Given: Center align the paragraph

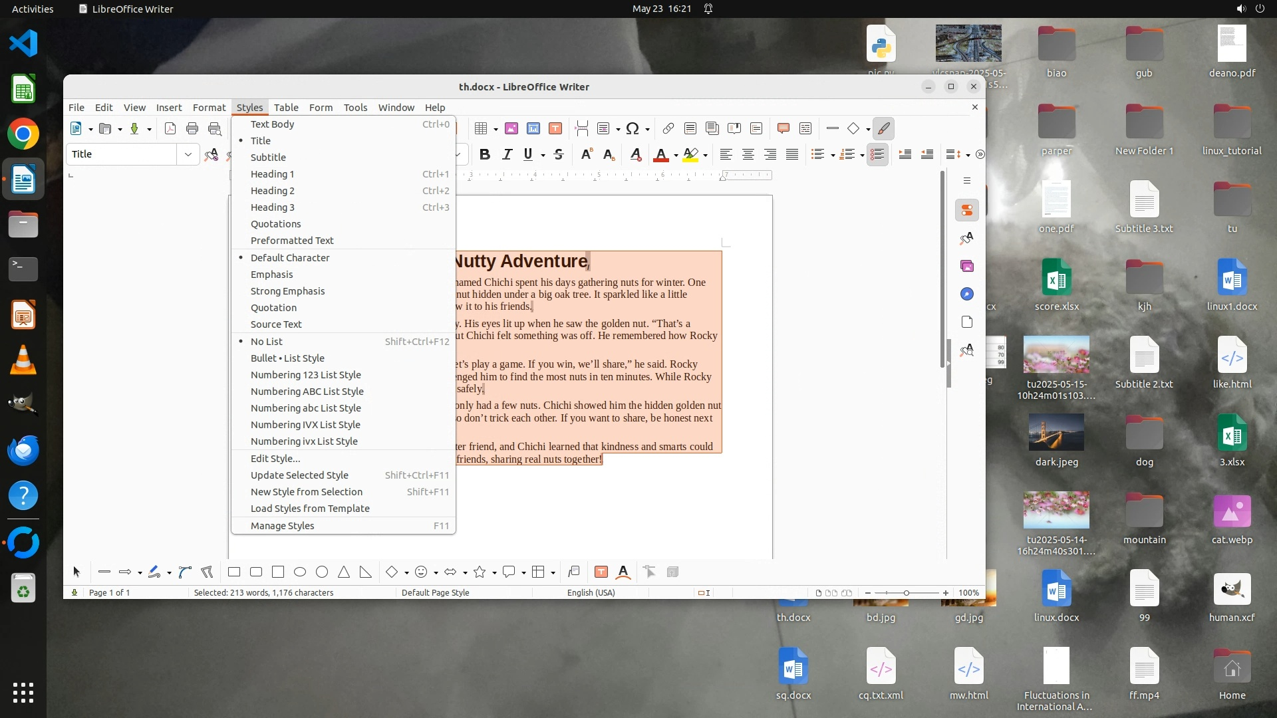Looking at the screenshot, I should point(748,154).
